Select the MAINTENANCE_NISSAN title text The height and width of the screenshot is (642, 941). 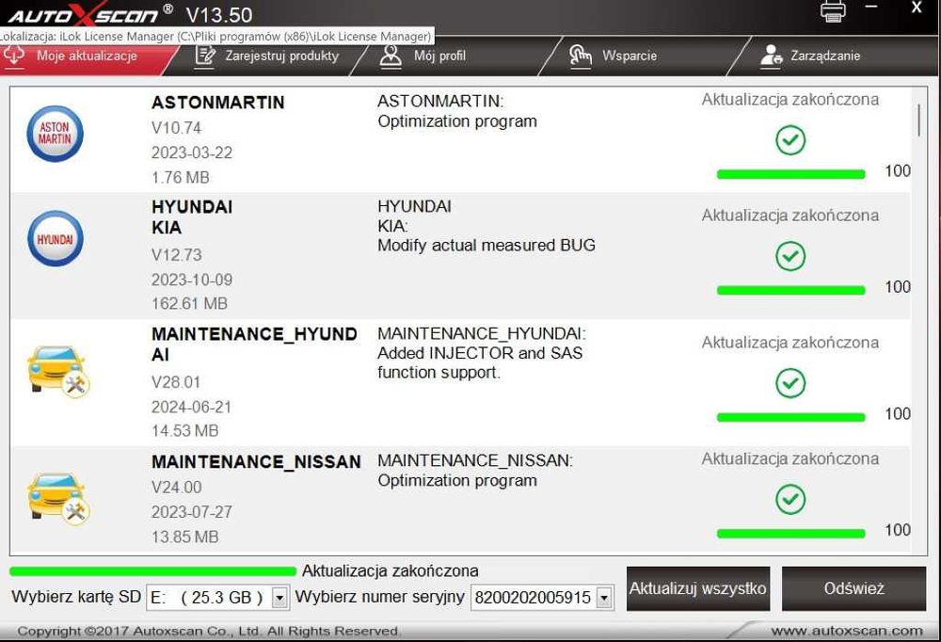[256, 462]
